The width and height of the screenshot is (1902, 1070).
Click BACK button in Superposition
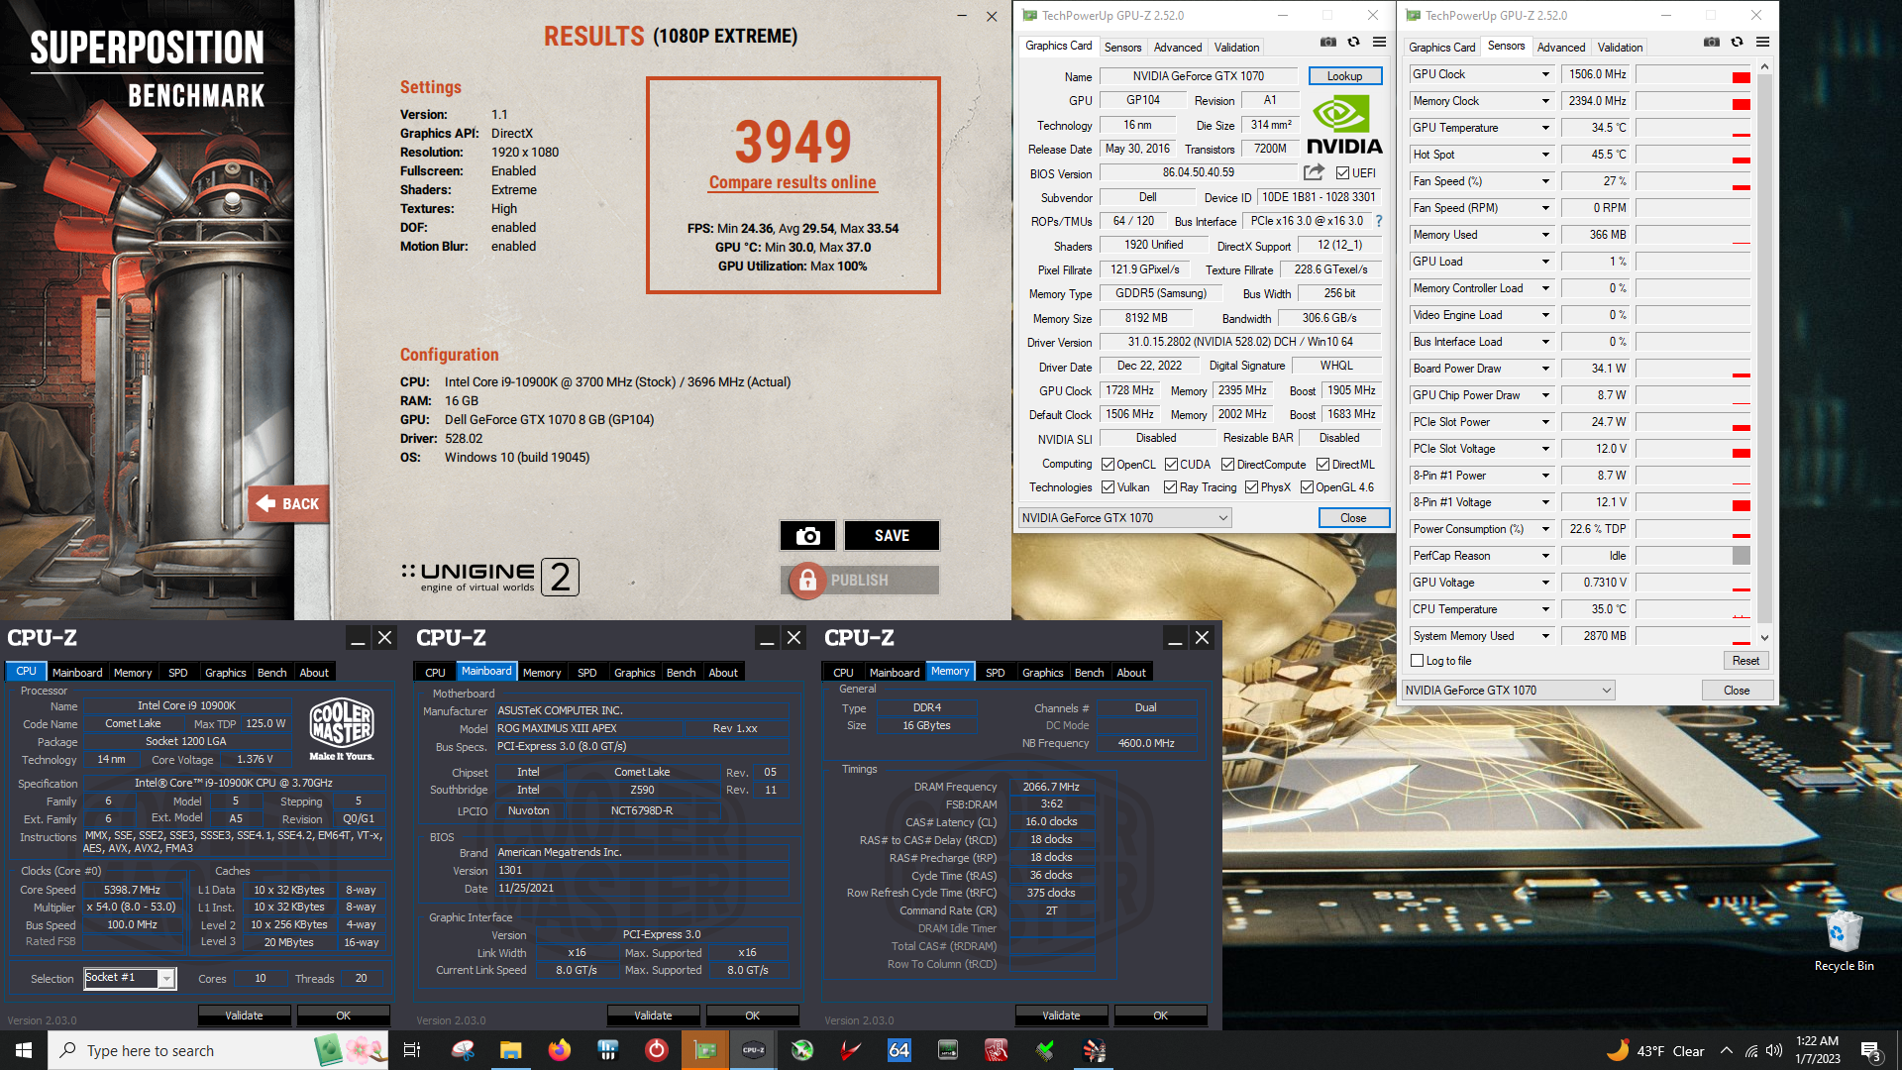(288, 504)
